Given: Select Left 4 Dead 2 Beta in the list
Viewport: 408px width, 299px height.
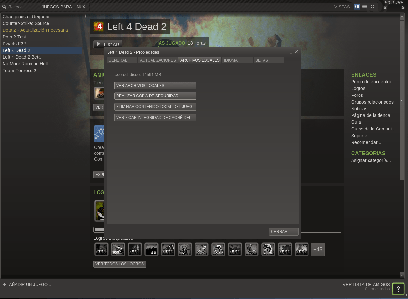Looking at the screenshot, I should coord(41,57).
